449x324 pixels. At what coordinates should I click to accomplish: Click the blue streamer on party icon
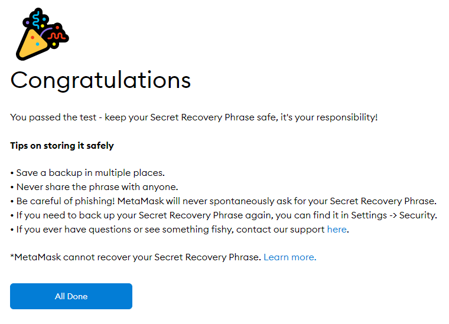[x=38, y=18]
